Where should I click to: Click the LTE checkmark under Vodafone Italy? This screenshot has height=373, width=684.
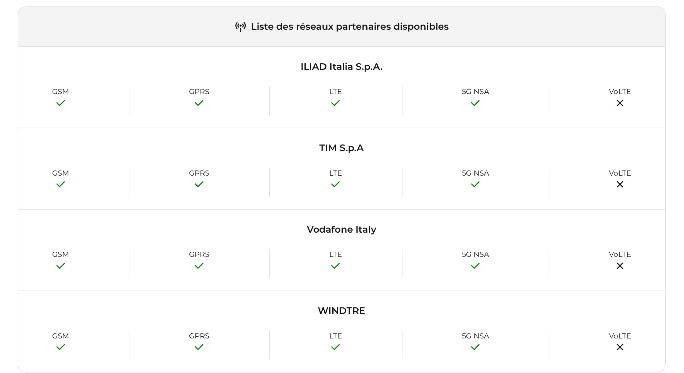pyautogui.click(x=335, y=266)
